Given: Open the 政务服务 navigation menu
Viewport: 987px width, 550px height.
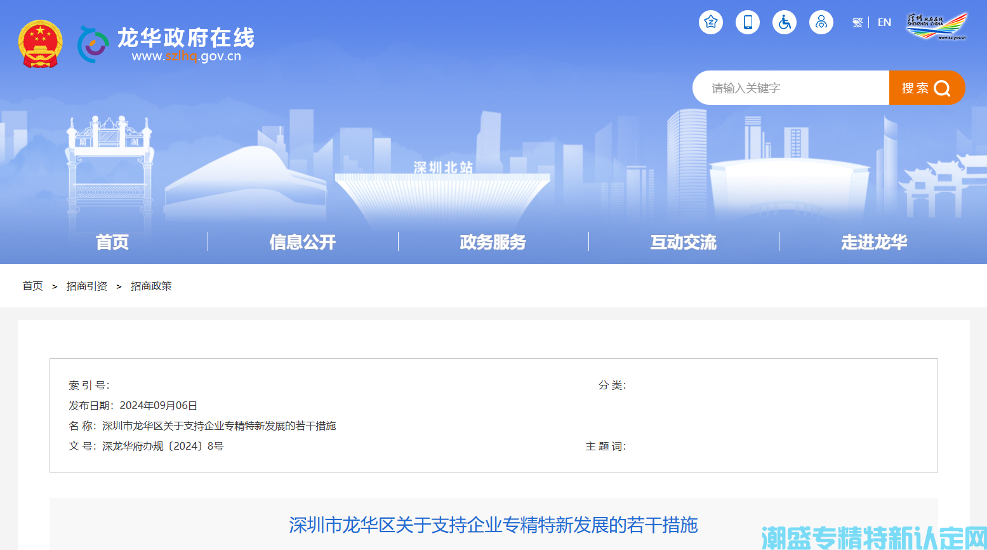Looking at the screenshot, I should 493,242.
